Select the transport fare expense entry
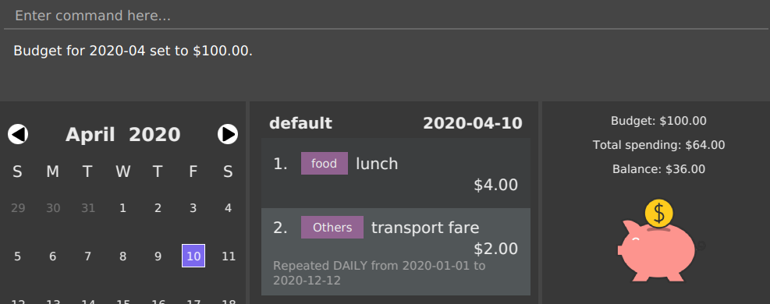This screenshot has height=304, width=770. (396, 252)
